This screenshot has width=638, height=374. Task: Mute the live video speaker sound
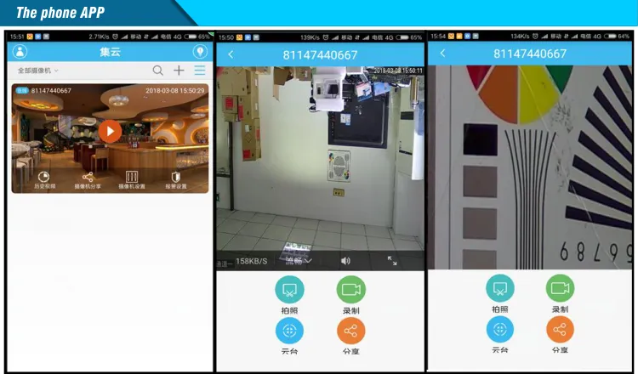coord(345,261)
